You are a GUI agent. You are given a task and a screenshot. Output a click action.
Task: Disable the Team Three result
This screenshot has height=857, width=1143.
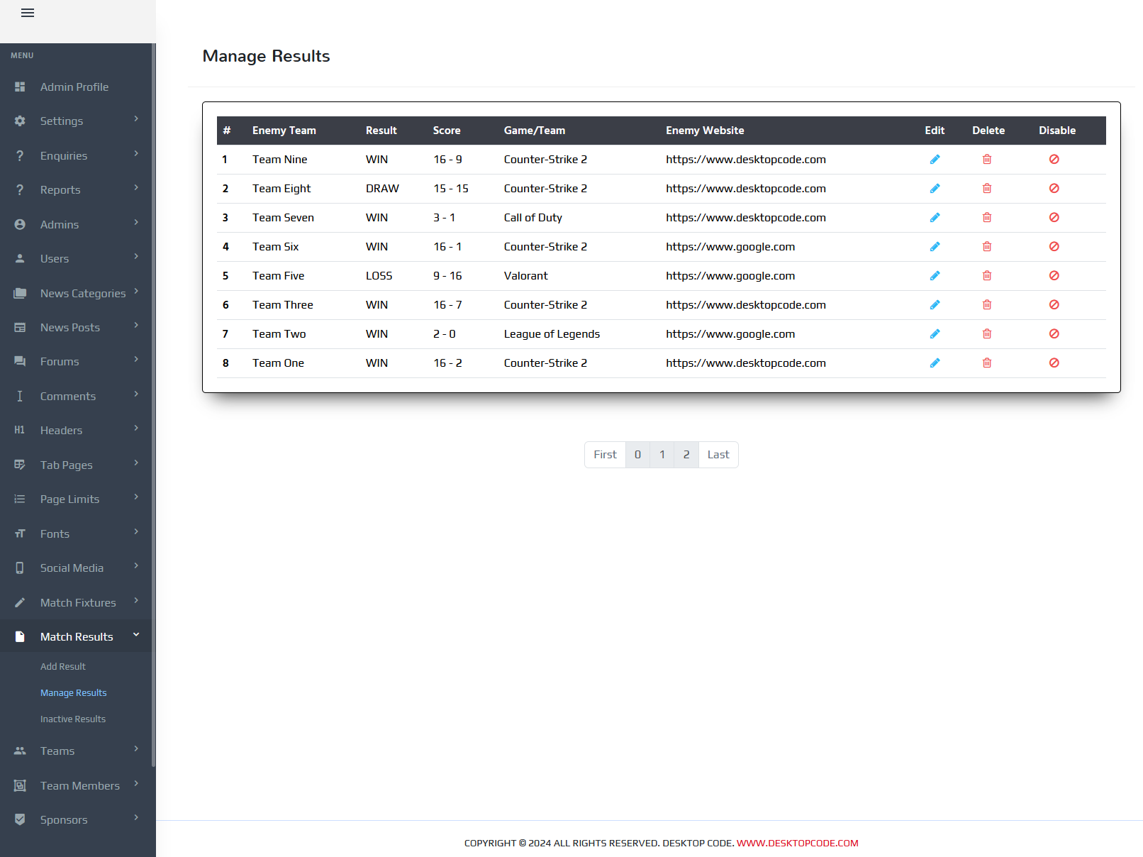click(1054, 305)
